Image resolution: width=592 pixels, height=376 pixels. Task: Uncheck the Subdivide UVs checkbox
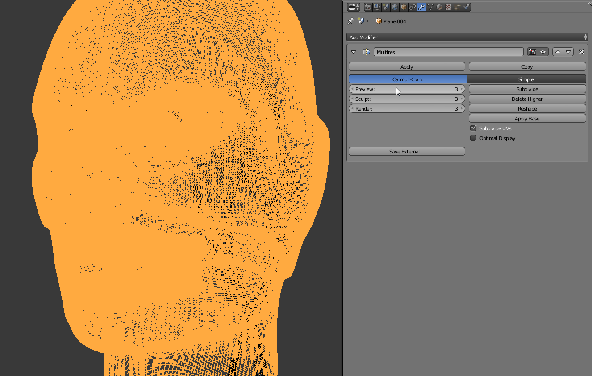coord(473,128)
